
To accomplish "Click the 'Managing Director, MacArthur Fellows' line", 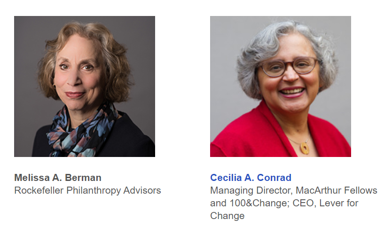I will tap(293, 190).
